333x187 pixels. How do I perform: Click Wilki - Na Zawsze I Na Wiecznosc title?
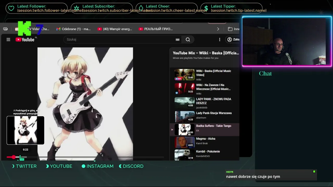213,87
